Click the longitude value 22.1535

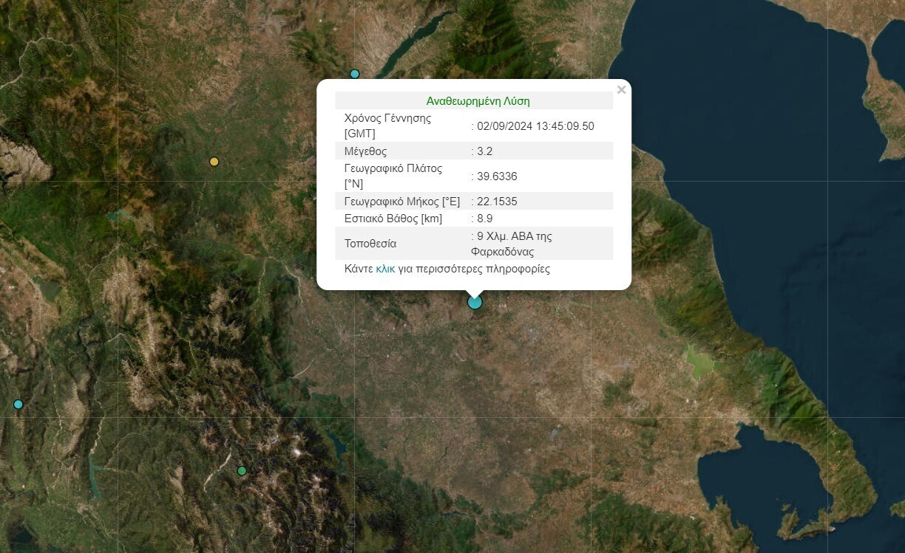[x=497, y=202]
